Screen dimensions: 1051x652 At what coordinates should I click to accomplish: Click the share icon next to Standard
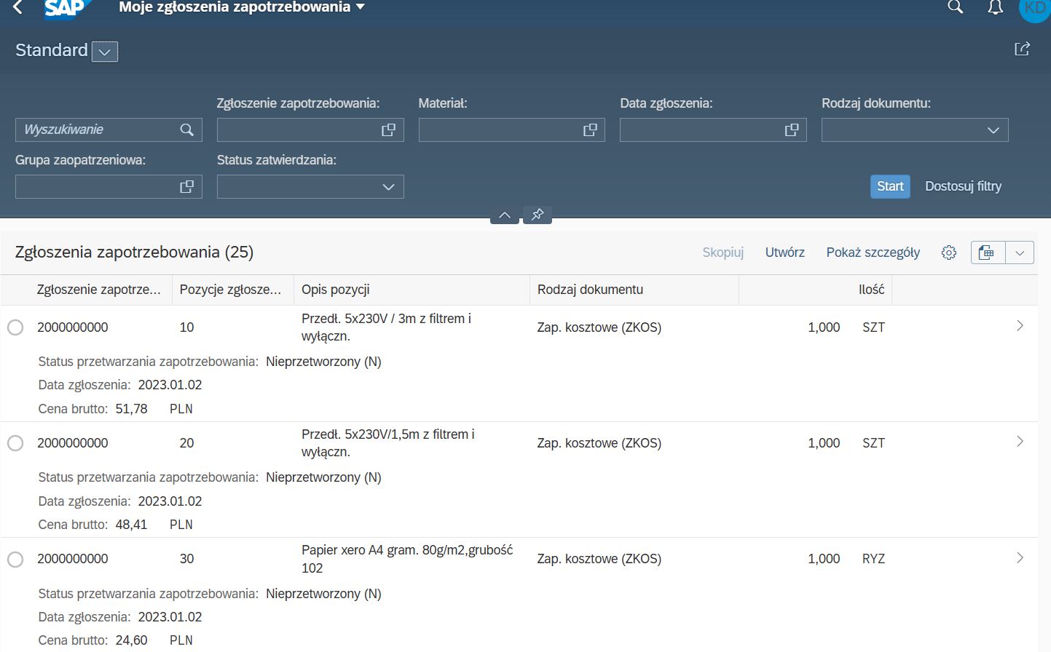pos(1022,49)
